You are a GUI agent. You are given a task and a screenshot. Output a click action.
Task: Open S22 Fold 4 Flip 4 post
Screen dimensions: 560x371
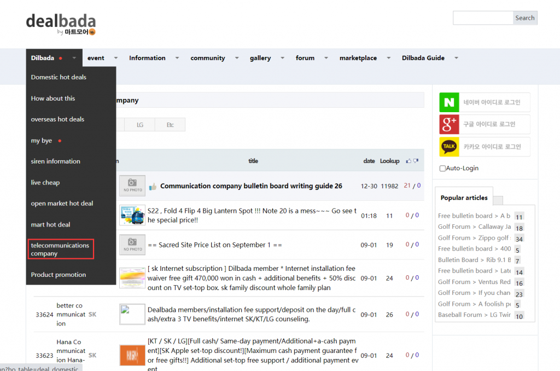(252, 216)
